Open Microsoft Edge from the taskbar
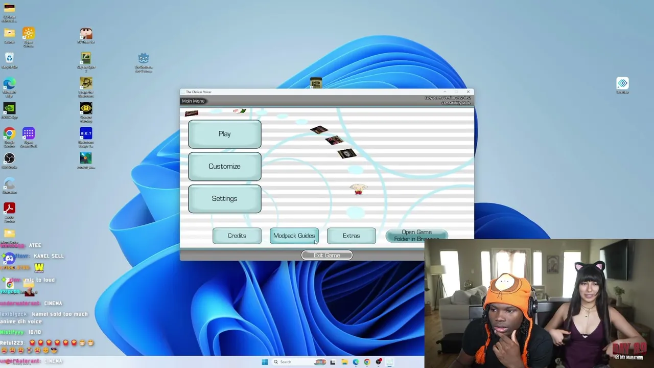Image resolution: width=654 pixels, height=368 pixels. pos(356,362)
